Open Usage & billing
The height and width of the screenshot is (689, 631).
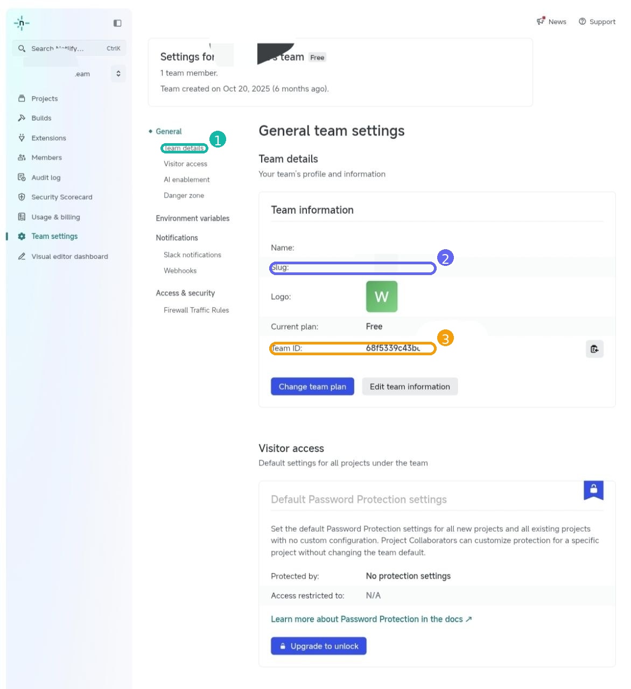[55, 217]
